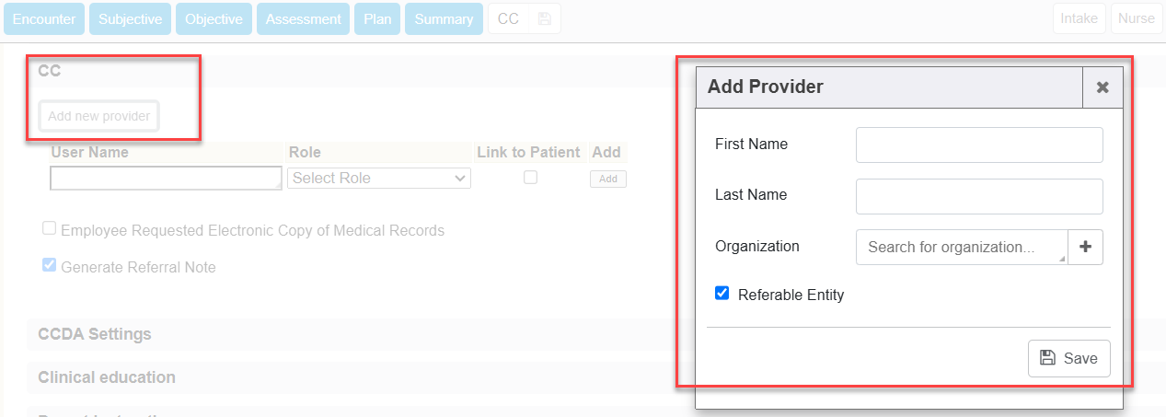This screenshot has width=1166, height=417.
Task: Uncheck Generate Referral Note
Action: point(50,266)
